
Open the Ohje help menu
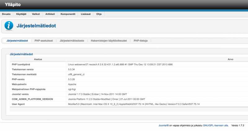99,14
